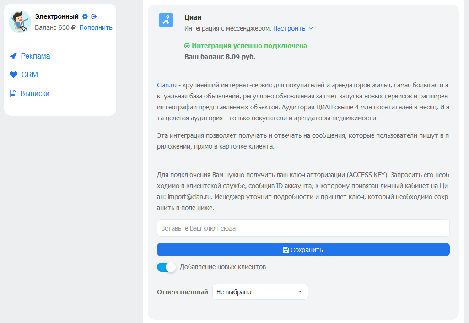Open the Ответственный dropdown
Viewport: 469px width, 323px height.
tap(260, 291)
